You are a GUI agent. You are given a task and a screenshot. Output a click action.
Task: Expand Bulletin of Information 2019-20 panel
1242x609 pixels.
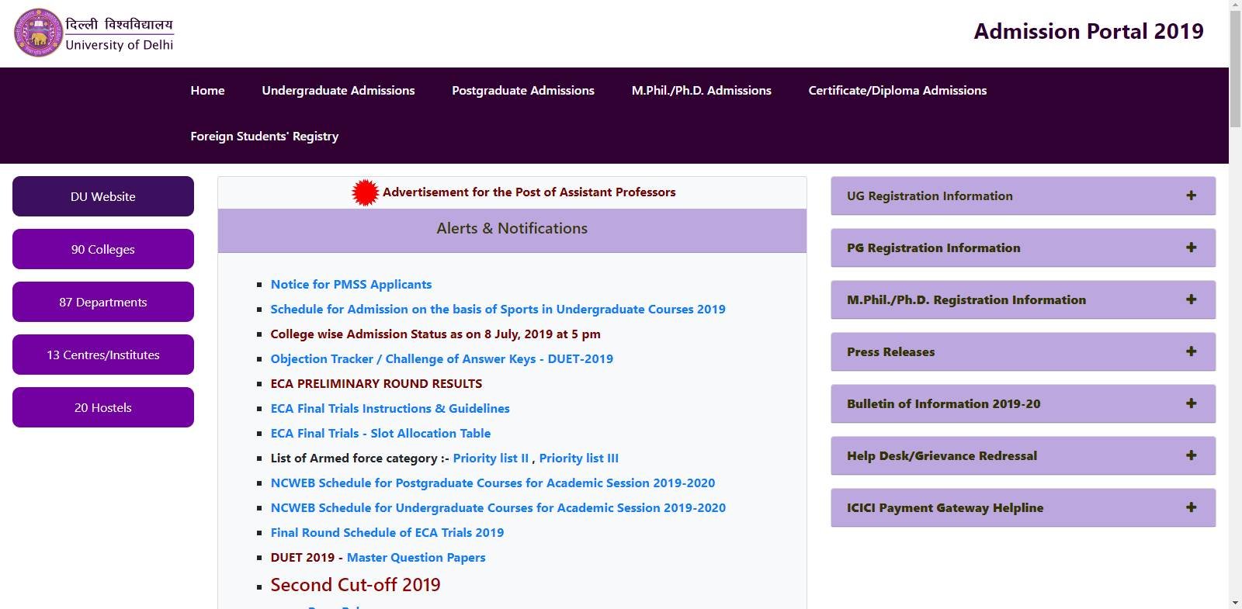[x=1022, y=404]
